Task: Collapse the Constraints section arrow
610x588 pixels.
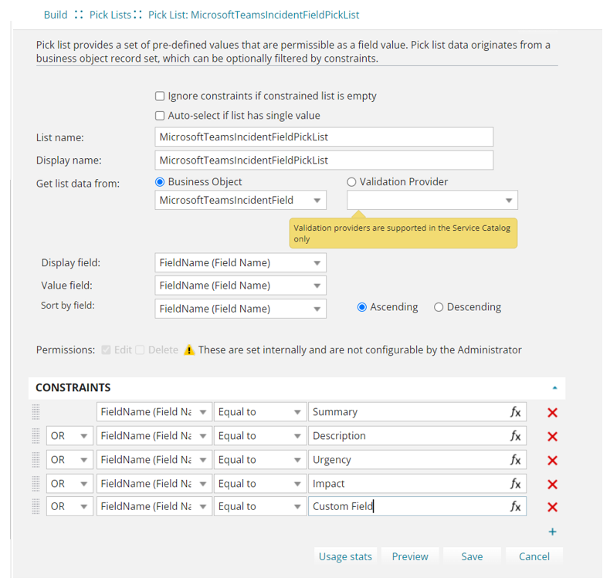Action: (554, 388)
